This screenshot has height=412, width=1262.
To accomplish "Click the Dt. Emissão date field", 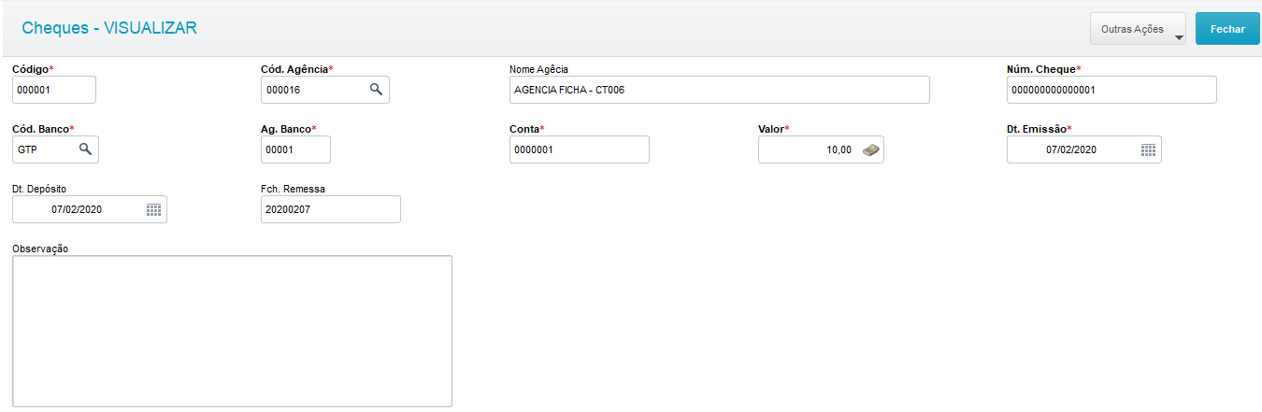I will tap(1070, 149).
